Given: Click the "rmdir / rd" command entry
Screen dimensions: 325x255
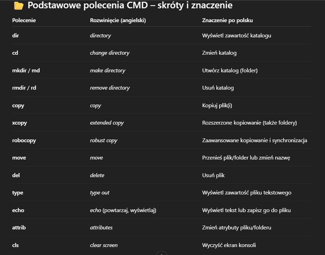Looking at the screenshot, I should [24, 88].
